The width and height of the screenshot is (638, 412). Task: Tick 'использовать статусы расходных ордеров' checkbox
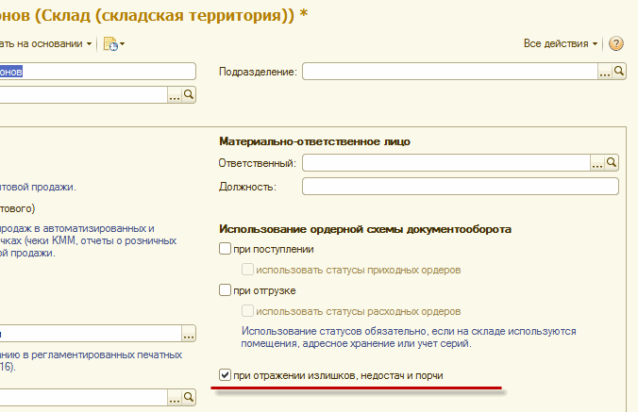click(x=248, y=311)
